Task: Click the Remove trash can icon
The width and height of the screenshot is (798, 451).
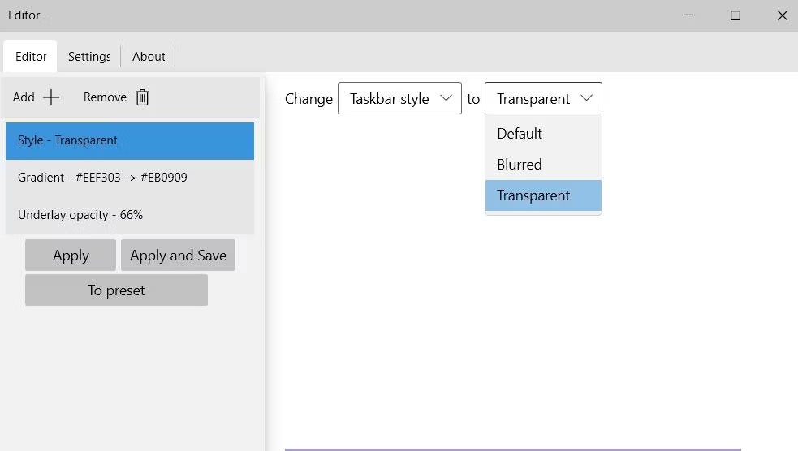Action: (x=142, y=97)
